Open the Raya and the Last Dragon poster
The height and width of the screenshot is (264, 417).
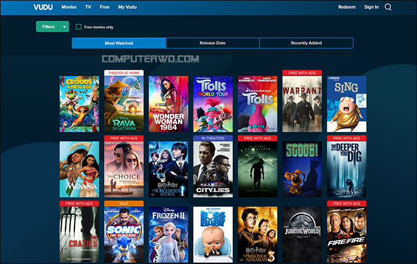(124, 104)
